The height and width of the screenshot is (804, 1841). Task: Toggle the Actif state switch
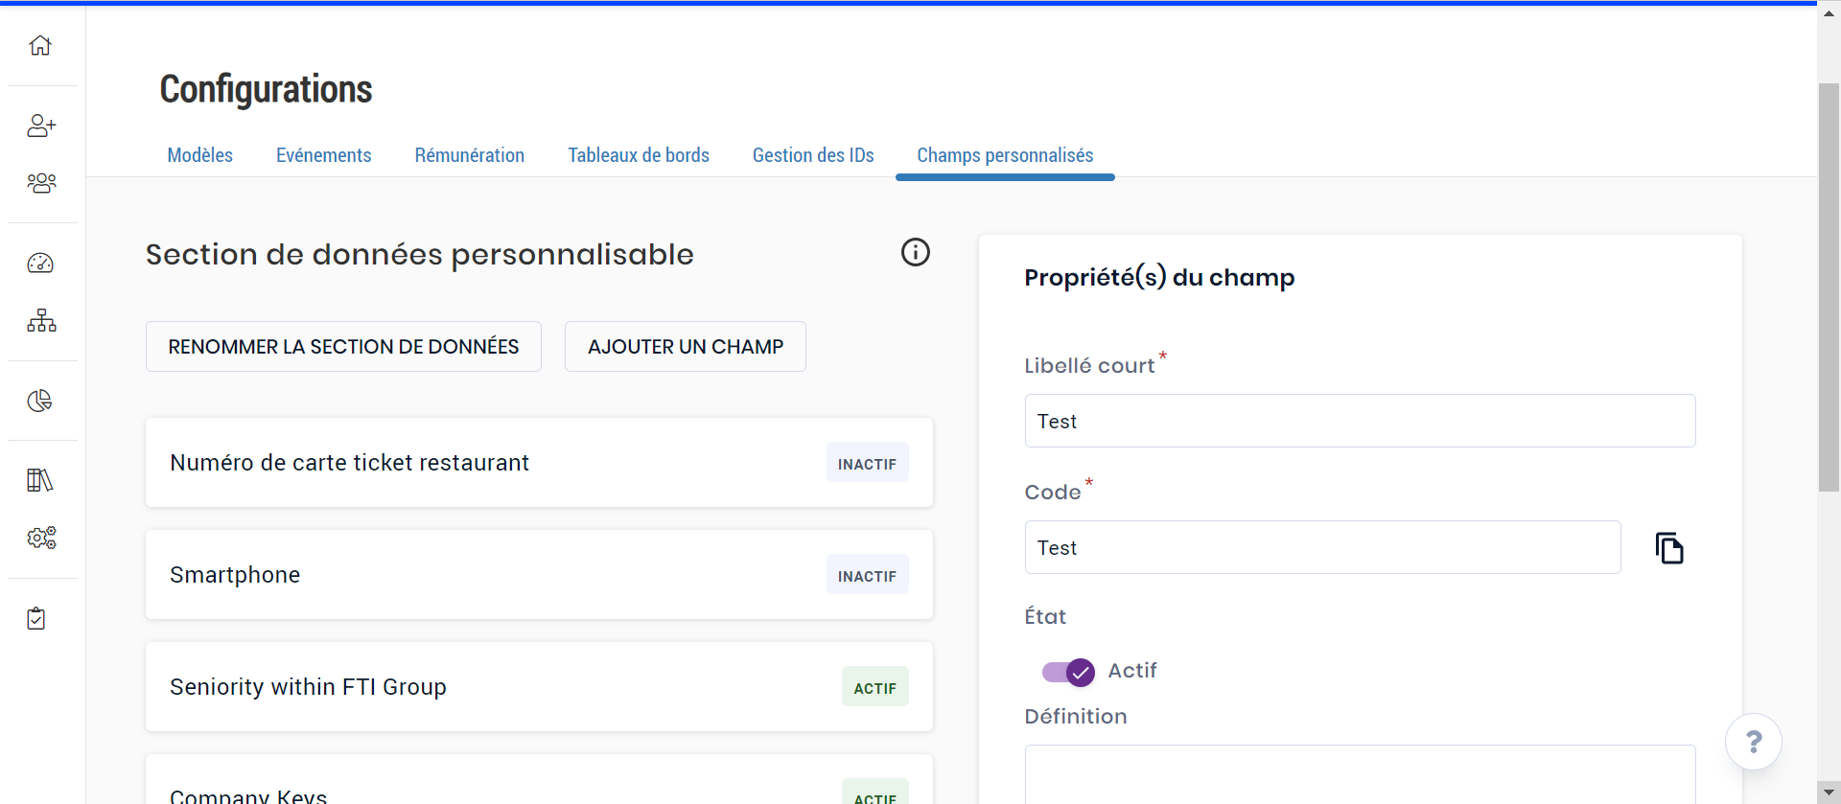coord(1068,672)
